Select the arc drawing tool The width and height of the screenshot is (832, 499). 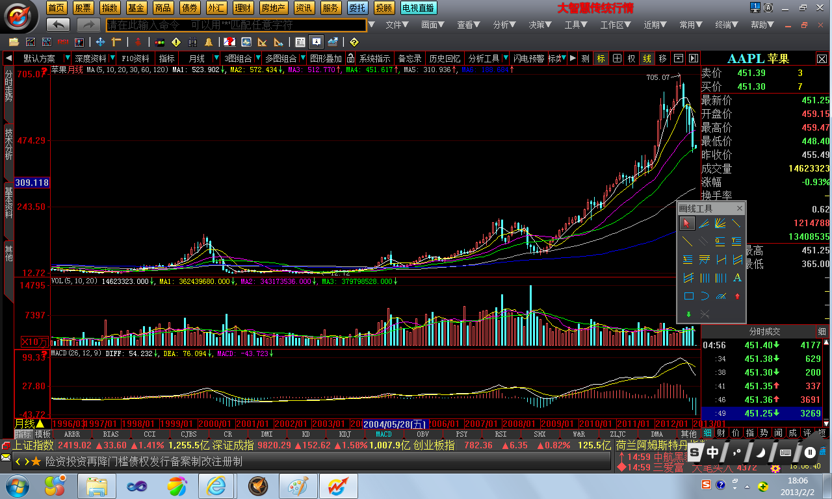[704, 296]
